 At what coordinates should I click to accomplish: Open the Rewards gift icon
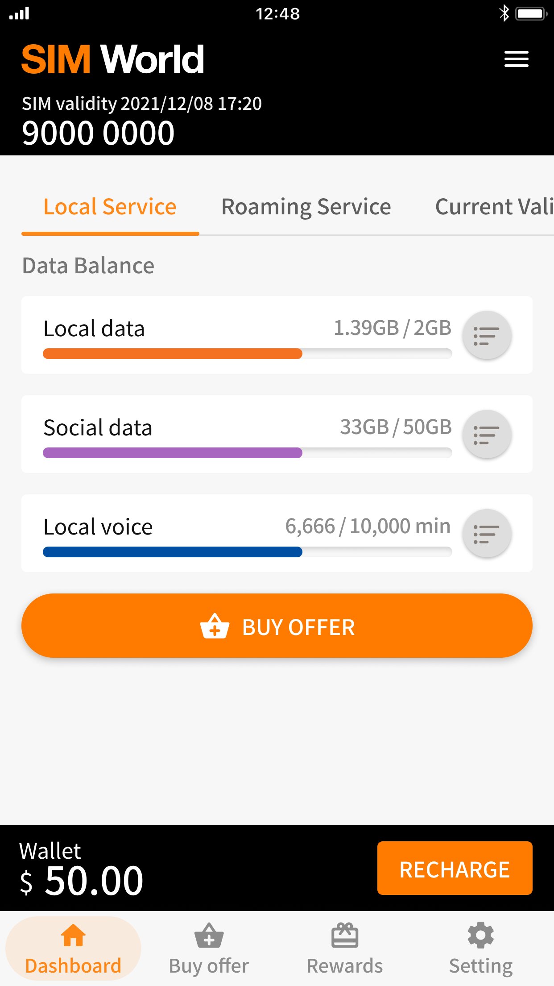pyautogui.click(x=344, y=935)
